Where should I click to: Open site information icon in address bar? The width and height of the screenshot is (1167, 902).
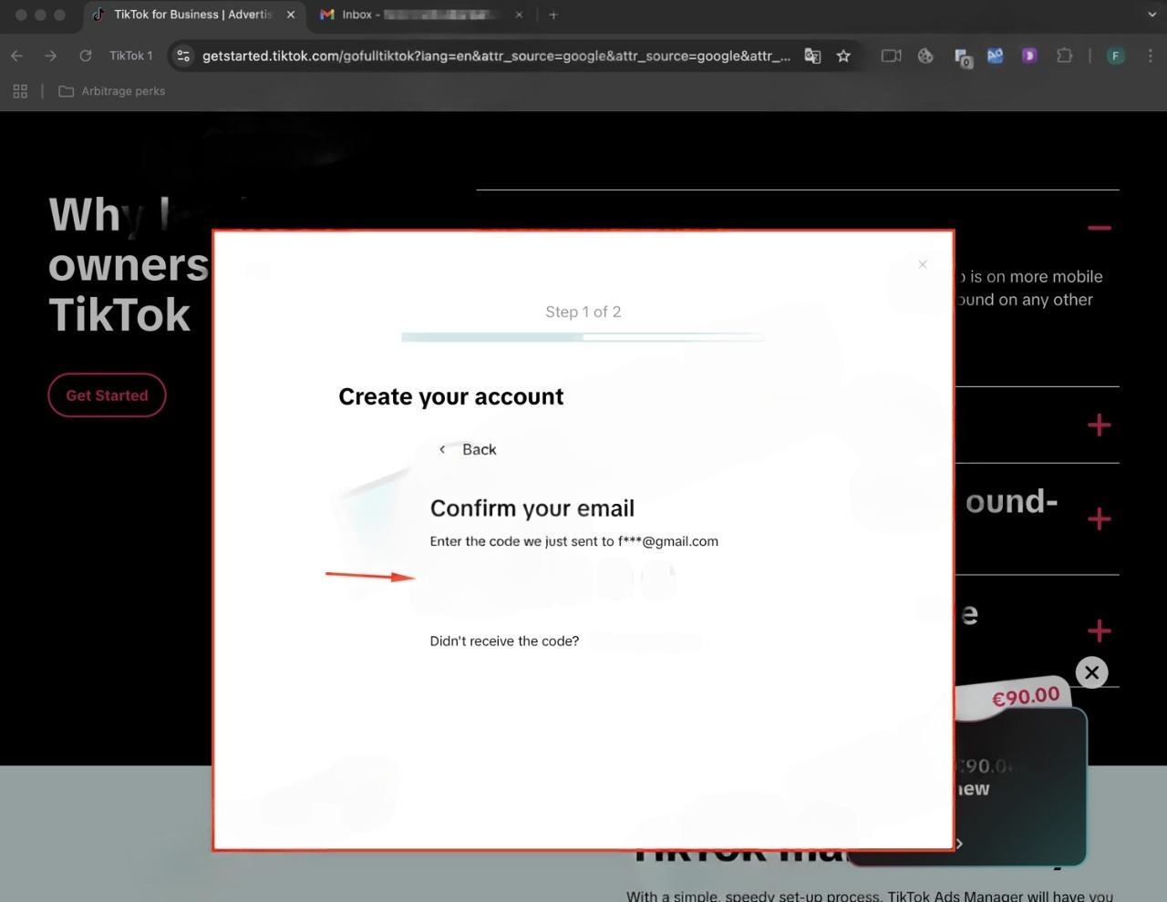(x=183, y=56)
